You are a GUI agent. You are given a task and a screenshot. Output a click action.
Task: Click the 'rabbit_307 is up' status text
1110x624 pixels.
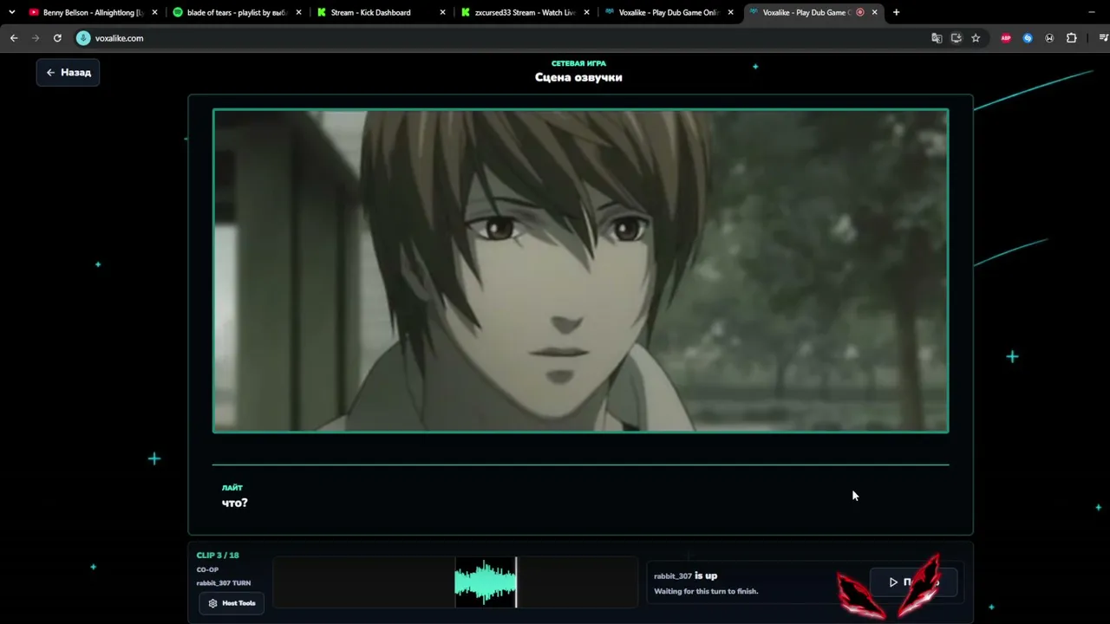coord(685,575)
